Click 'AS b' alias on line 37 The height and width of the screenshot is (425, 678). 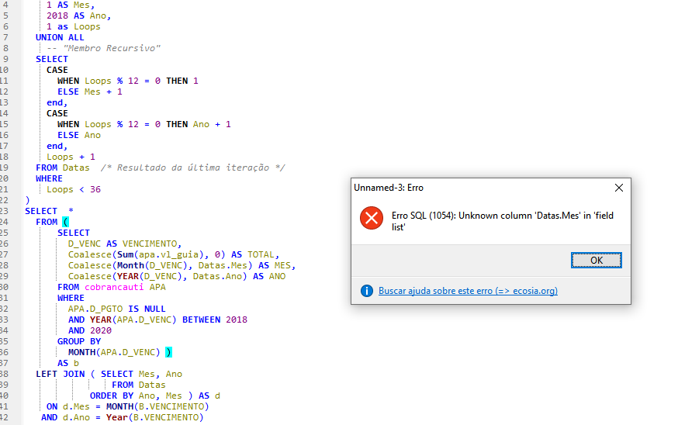click(68, 363)
